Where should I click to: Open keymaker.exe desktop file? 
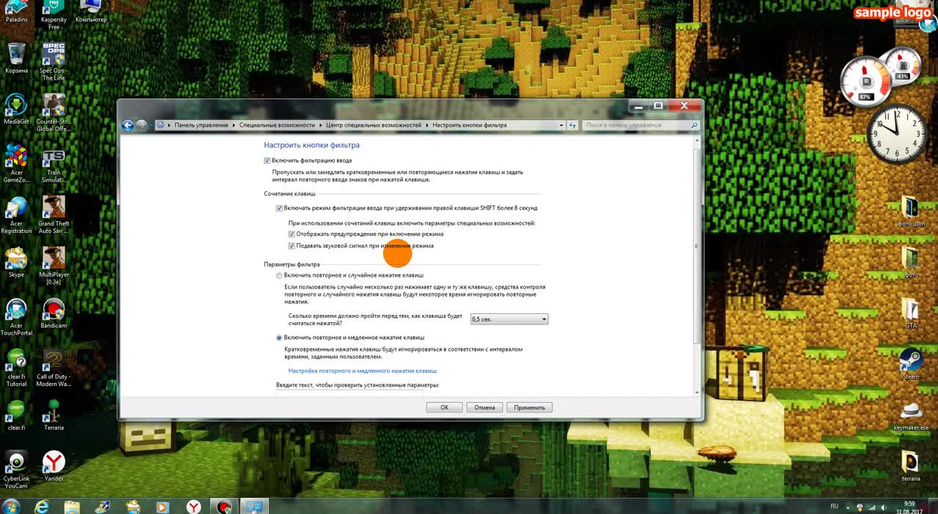[911, 415]
